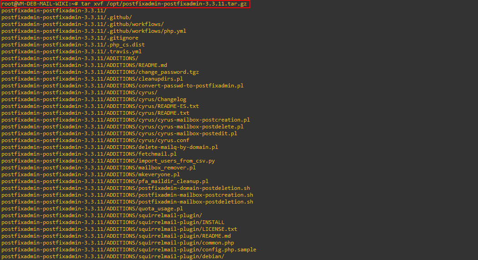The height and width of the screenshot is (260, 478).
Task: Select squirrelmail-plugin/debian/ line
Action: pyautogui.click(x=113, y=256)
